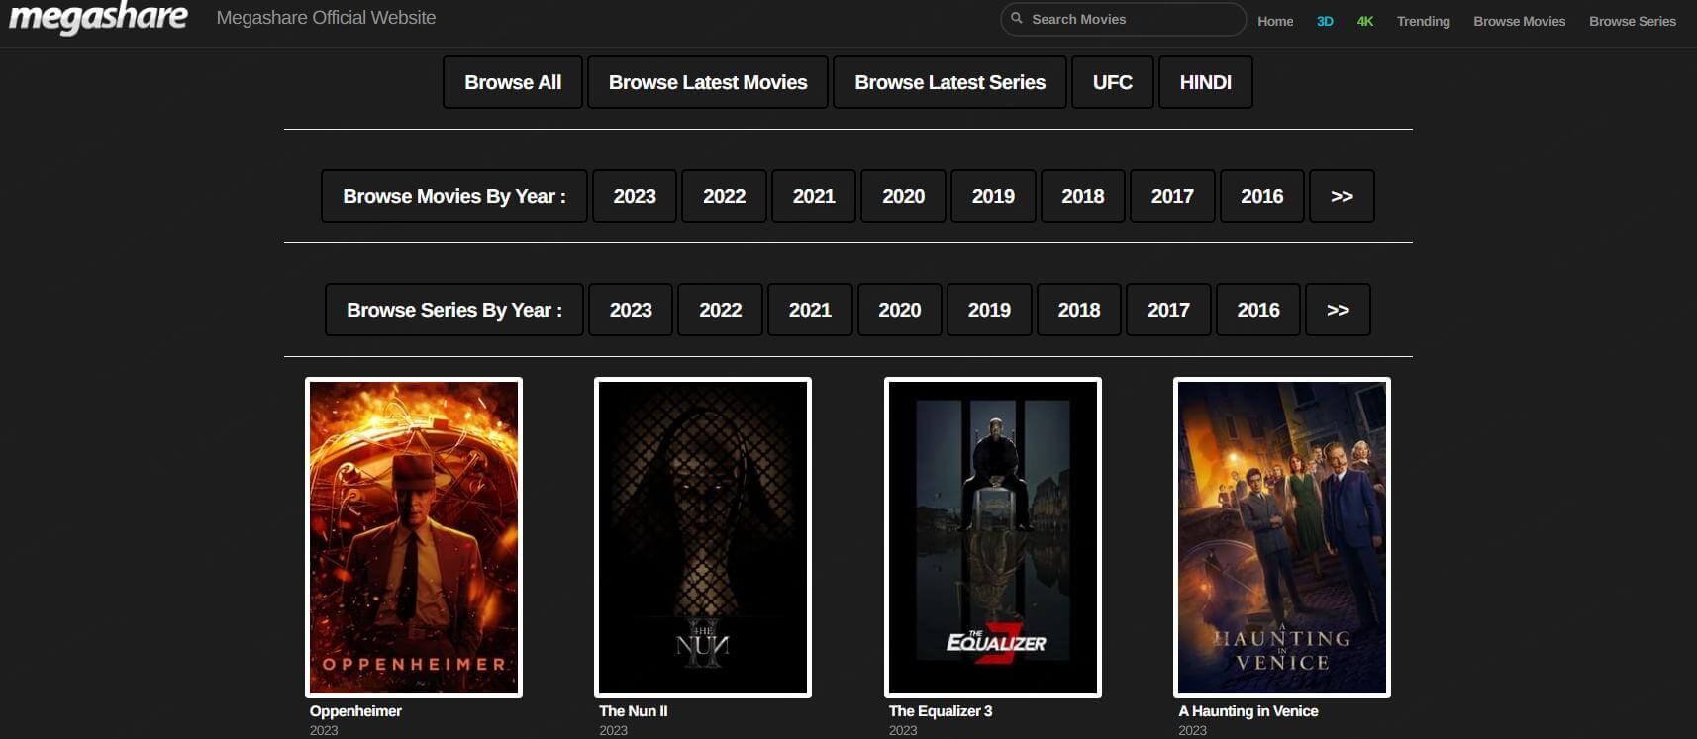Select 2023 in Browse Series By Year

(x=631, y=310)
